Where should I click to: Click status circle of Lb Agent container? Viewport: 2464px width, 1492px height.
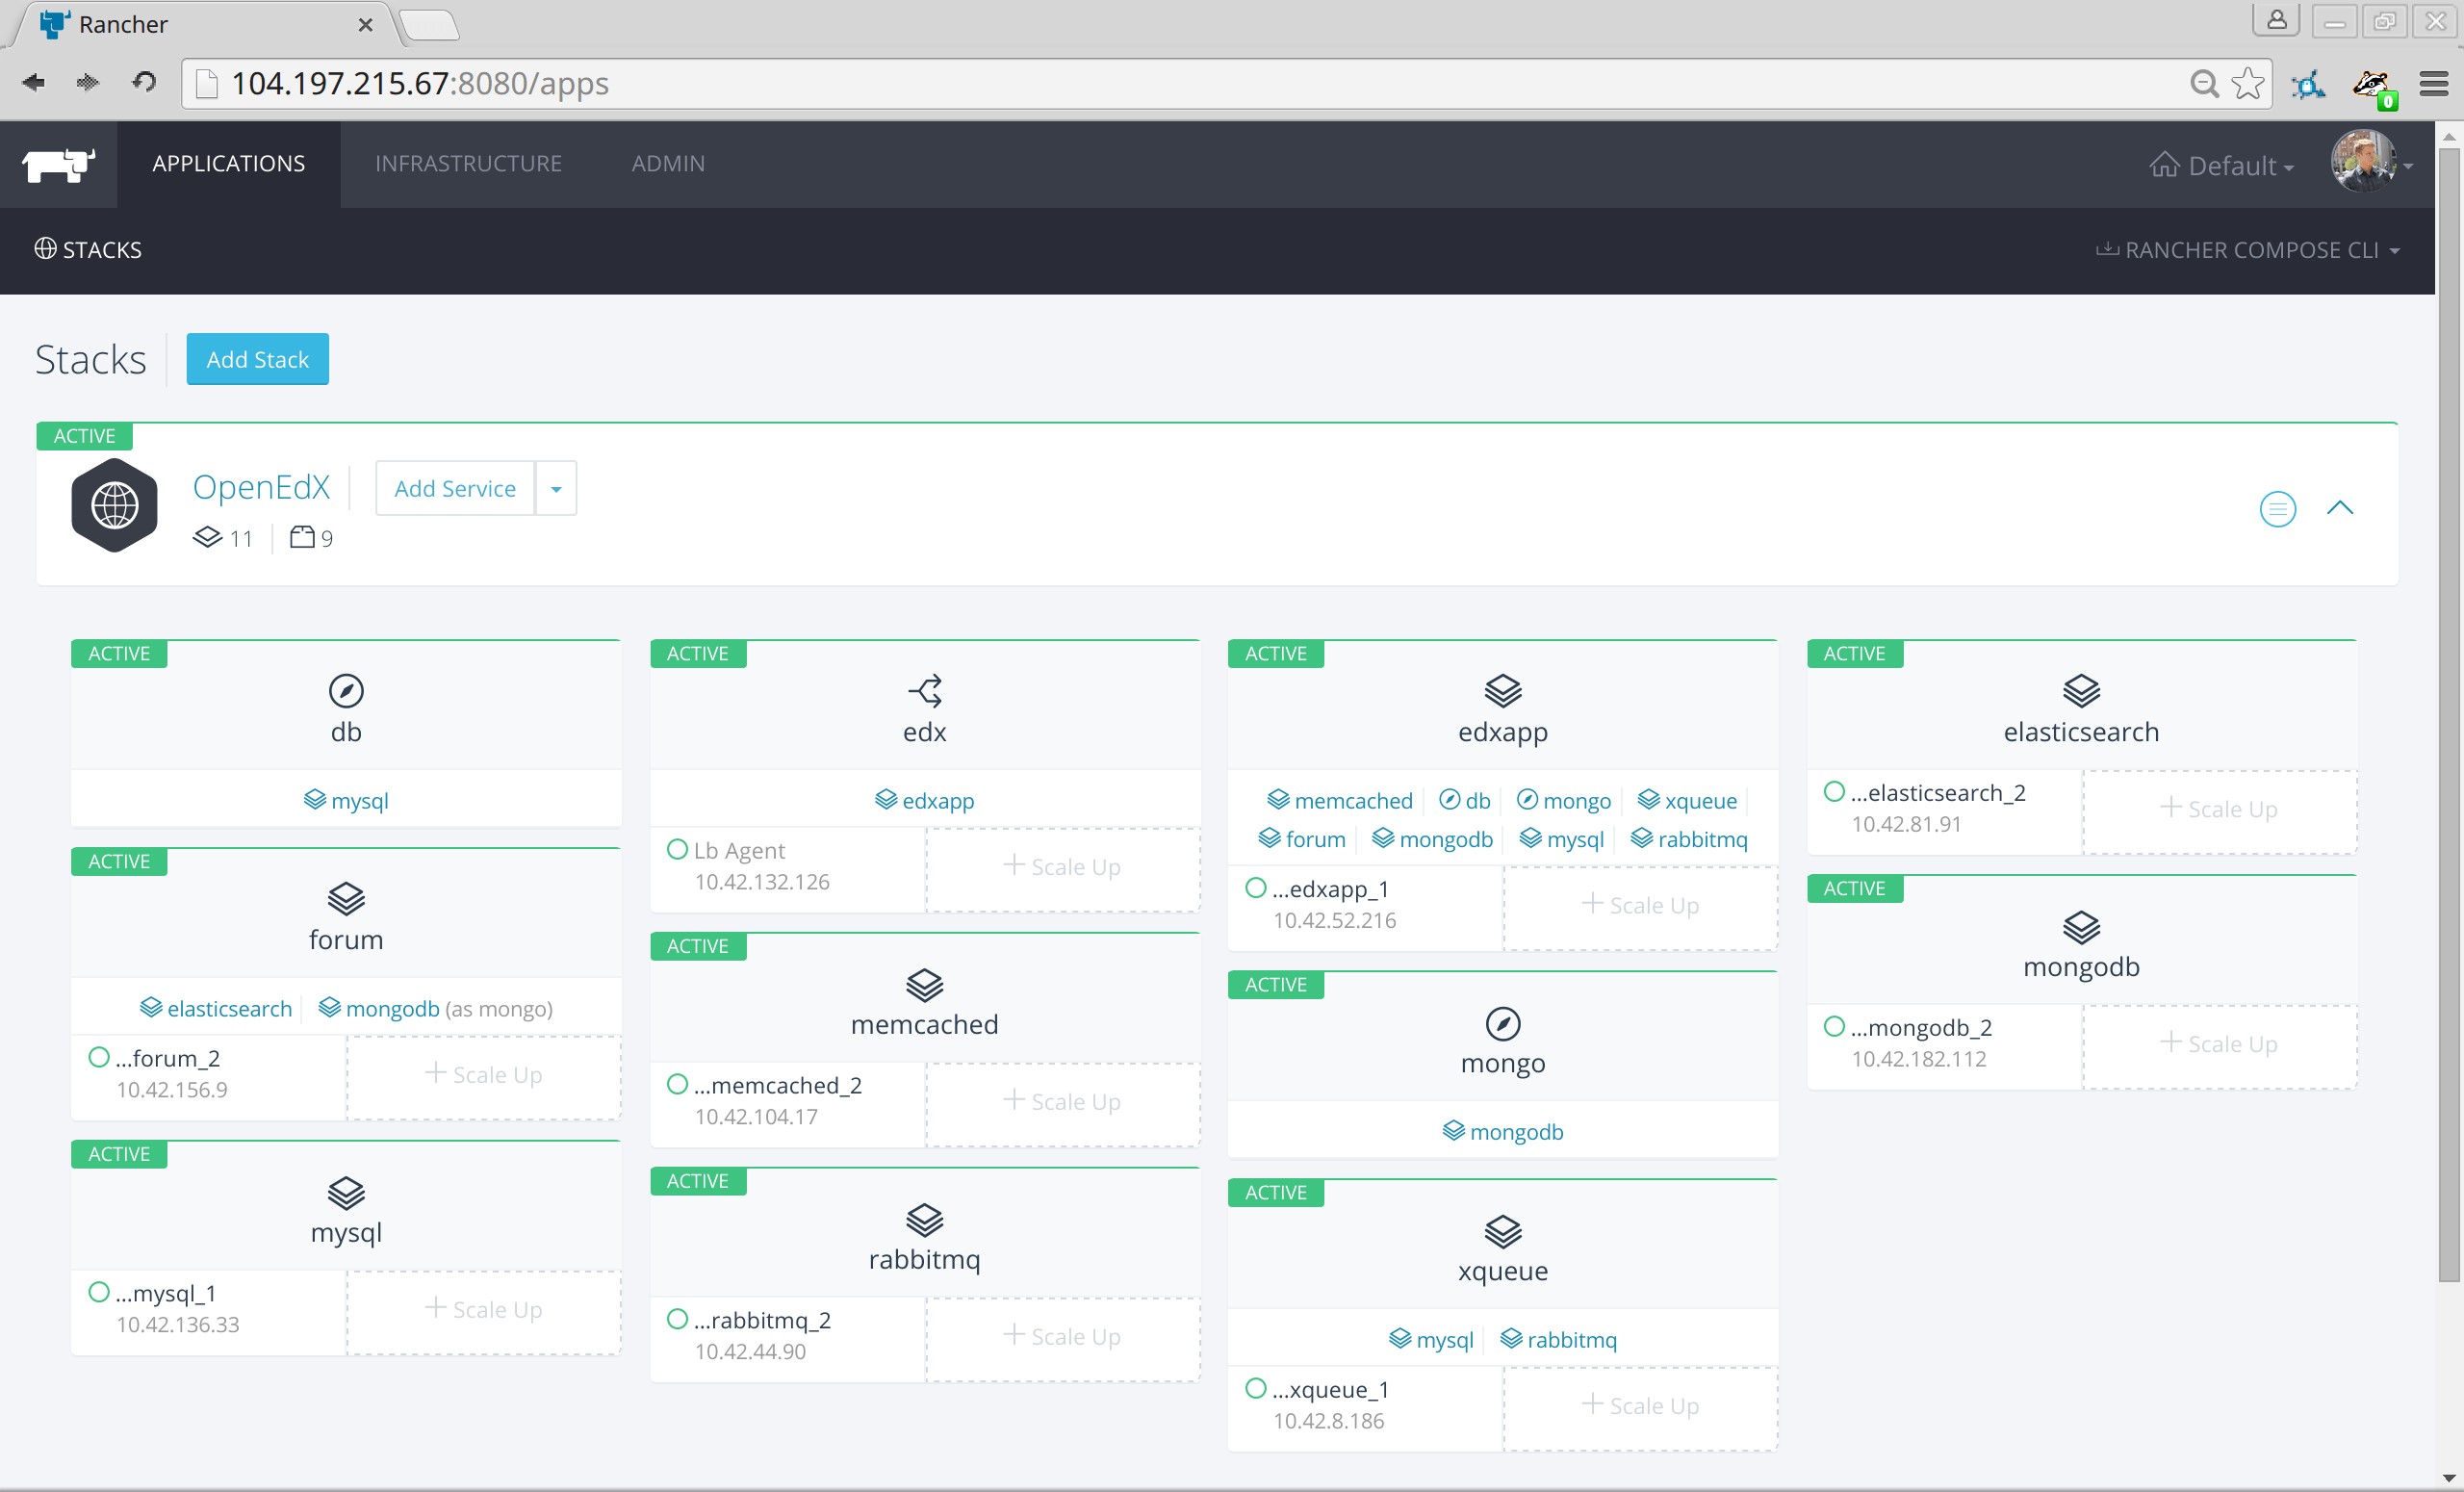click(x=677, y=849)
